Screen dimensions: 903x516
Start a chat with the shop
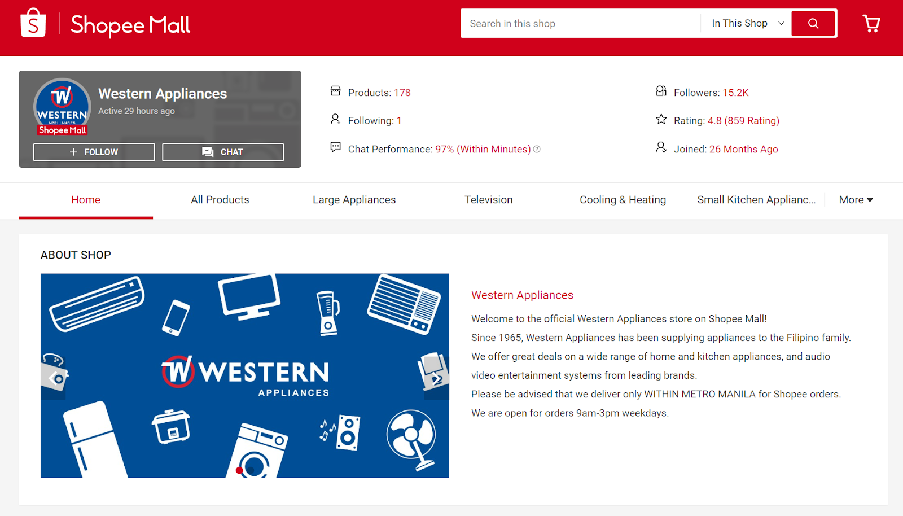click(223, 152)
